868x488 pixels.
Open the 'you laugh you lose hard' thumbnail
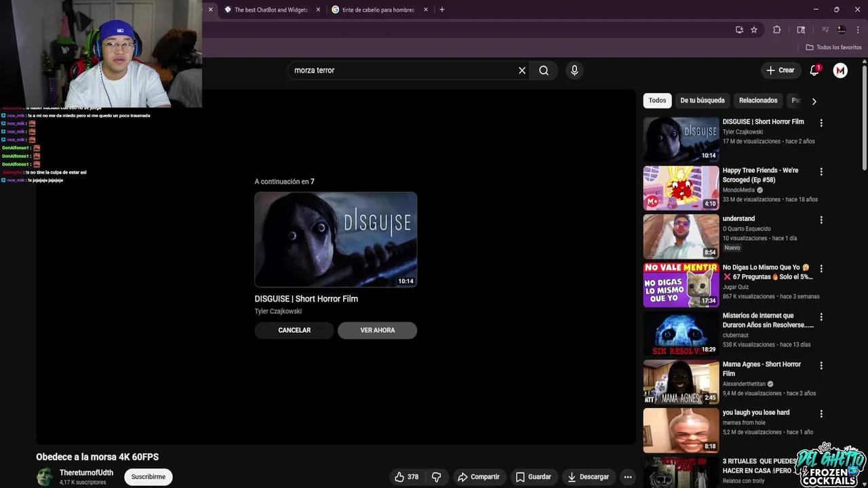681,430
